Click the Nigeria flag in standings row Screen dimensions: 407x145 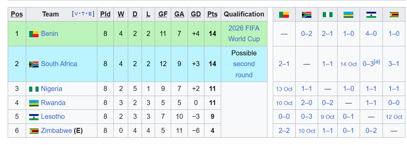pos(34,89)
